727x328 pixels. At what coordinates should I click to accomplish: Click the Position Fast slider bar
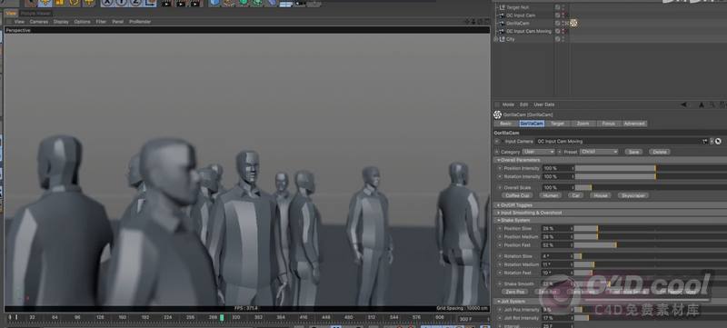(x=651, y=244)
